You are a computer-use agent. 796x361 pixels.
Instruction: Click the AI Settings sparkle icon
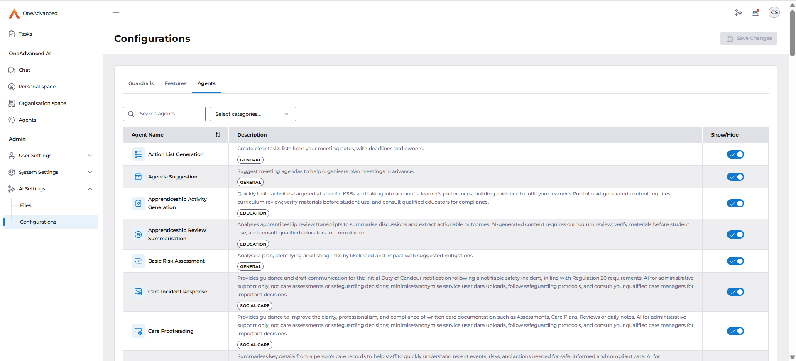click(x=12, y=189)
